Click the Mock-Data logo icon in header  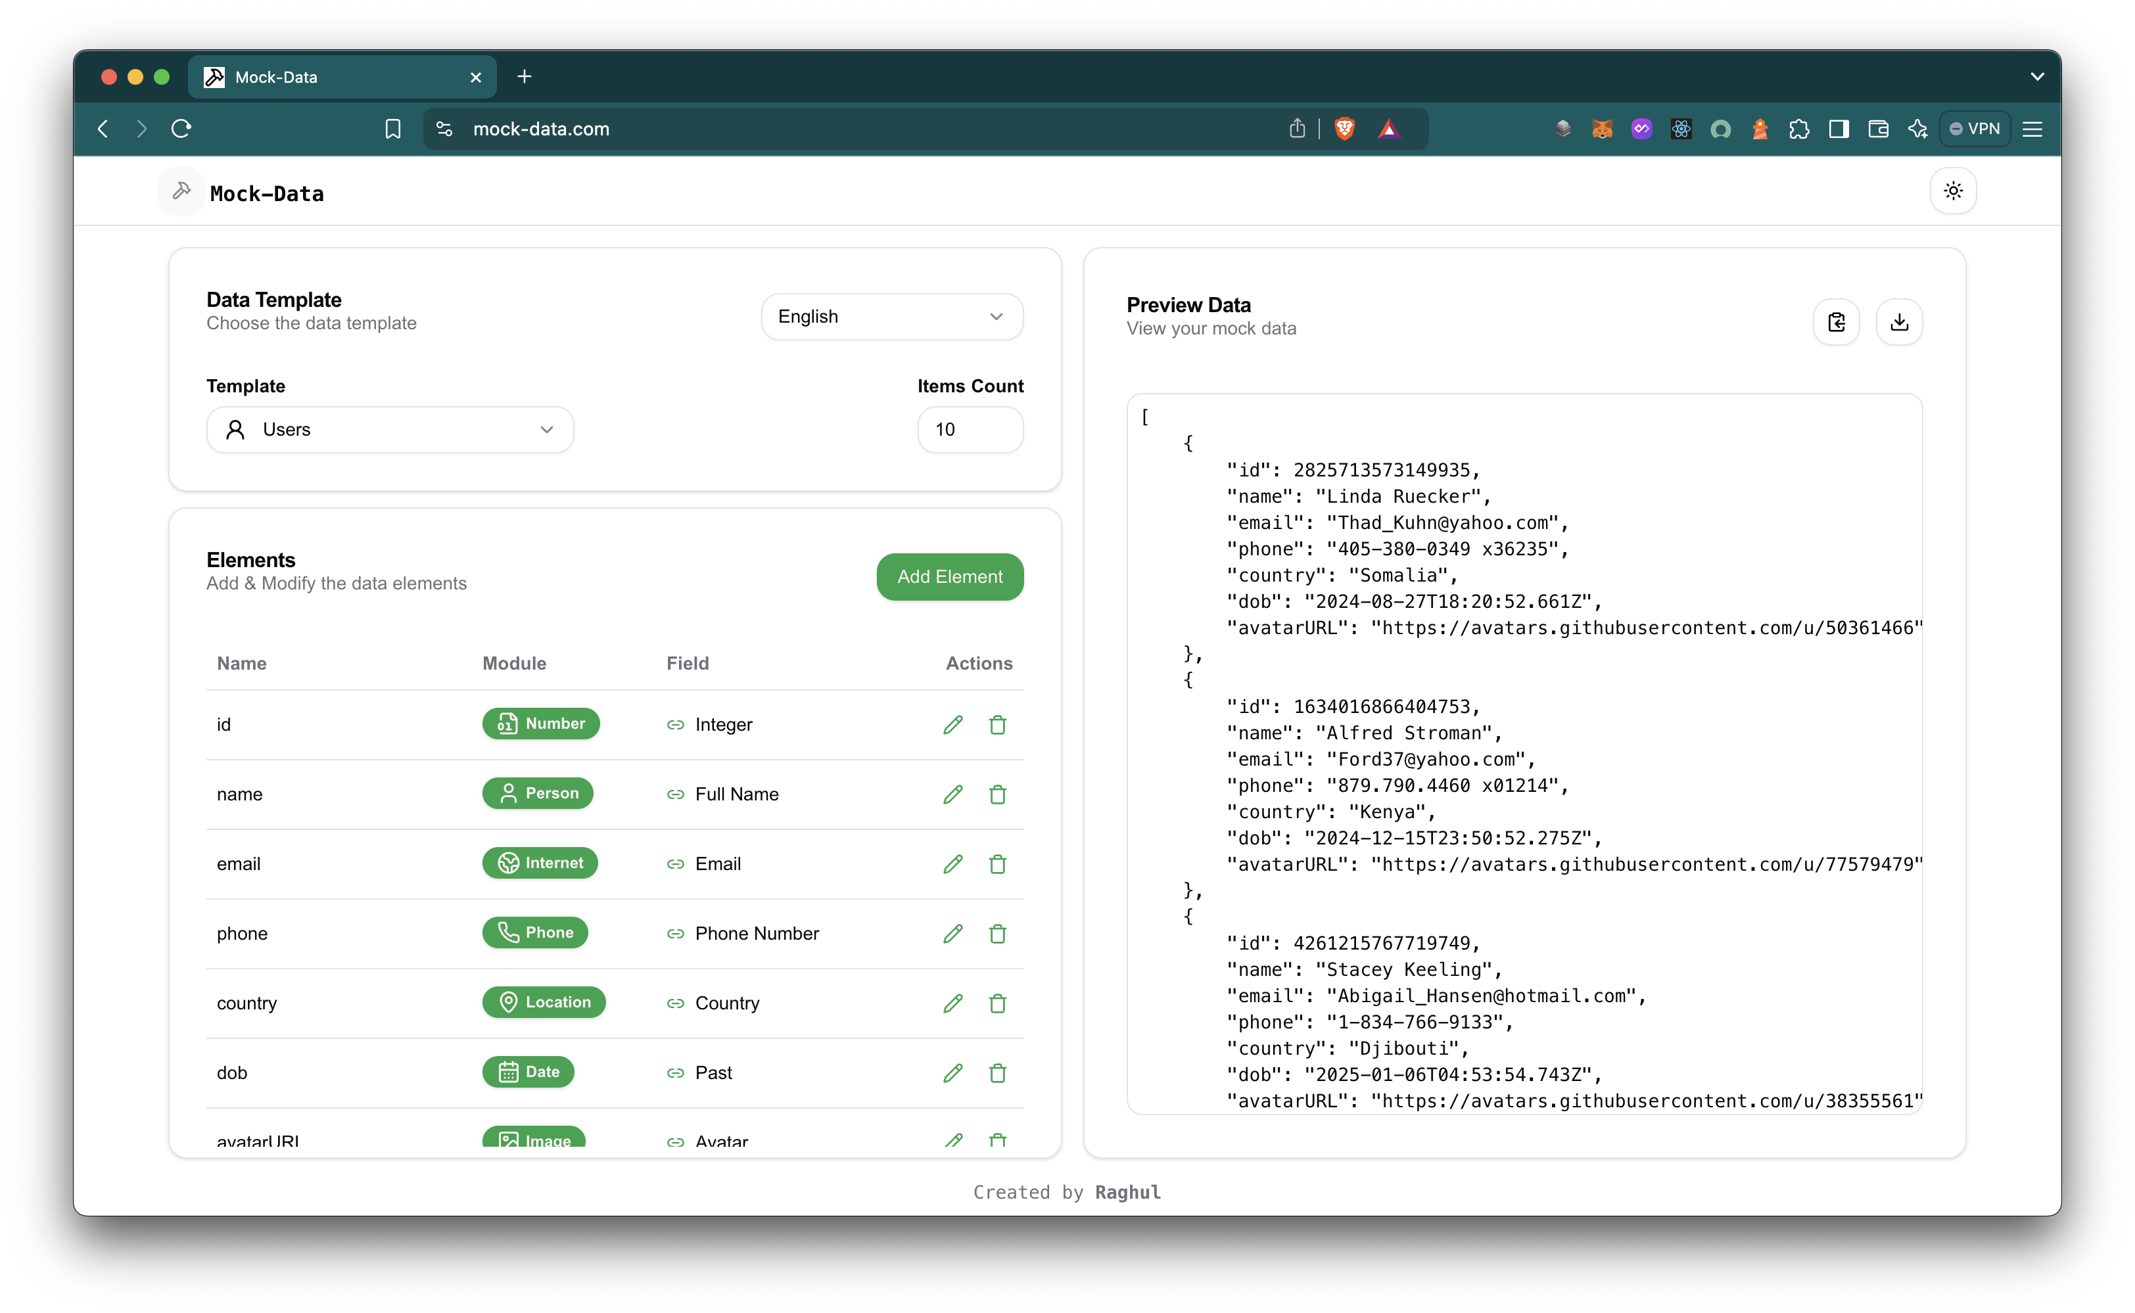181,191
